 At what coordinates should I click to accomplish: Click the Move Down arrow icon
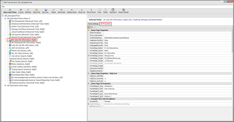91,10
